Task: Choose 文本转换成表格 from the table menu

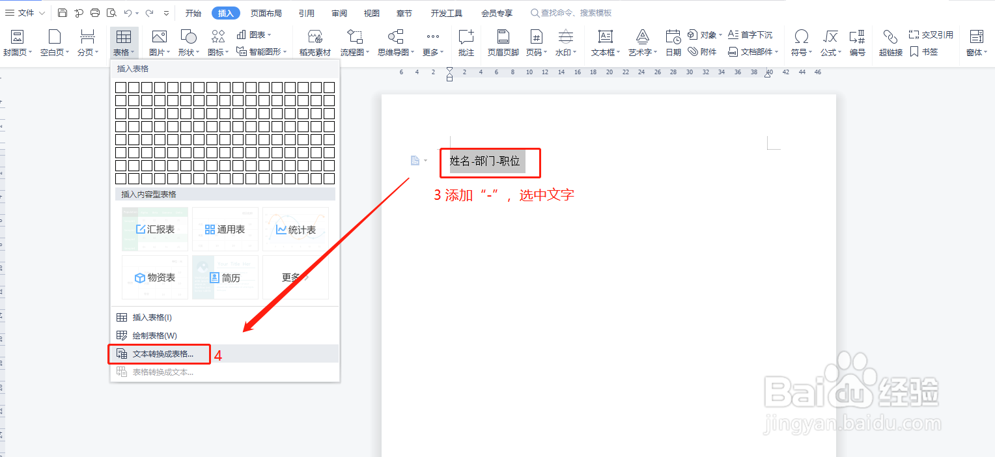Action: point(160,354)
